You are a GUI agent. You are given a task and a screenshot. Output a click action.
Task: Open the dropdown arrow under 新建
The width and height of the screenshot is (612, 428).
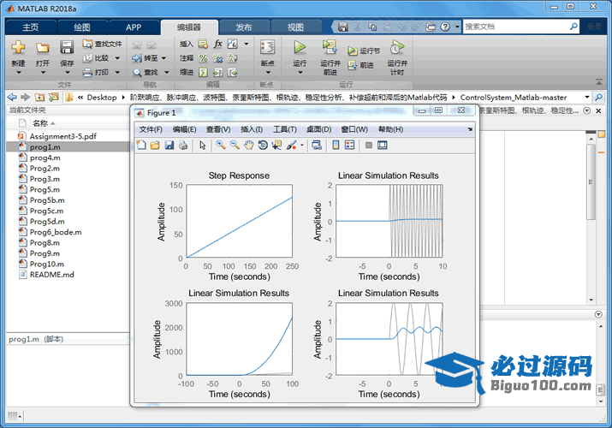coord(18,73)
